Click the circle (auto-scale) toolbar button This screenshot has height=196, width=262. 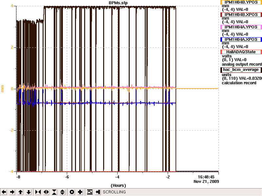[72, 192]
